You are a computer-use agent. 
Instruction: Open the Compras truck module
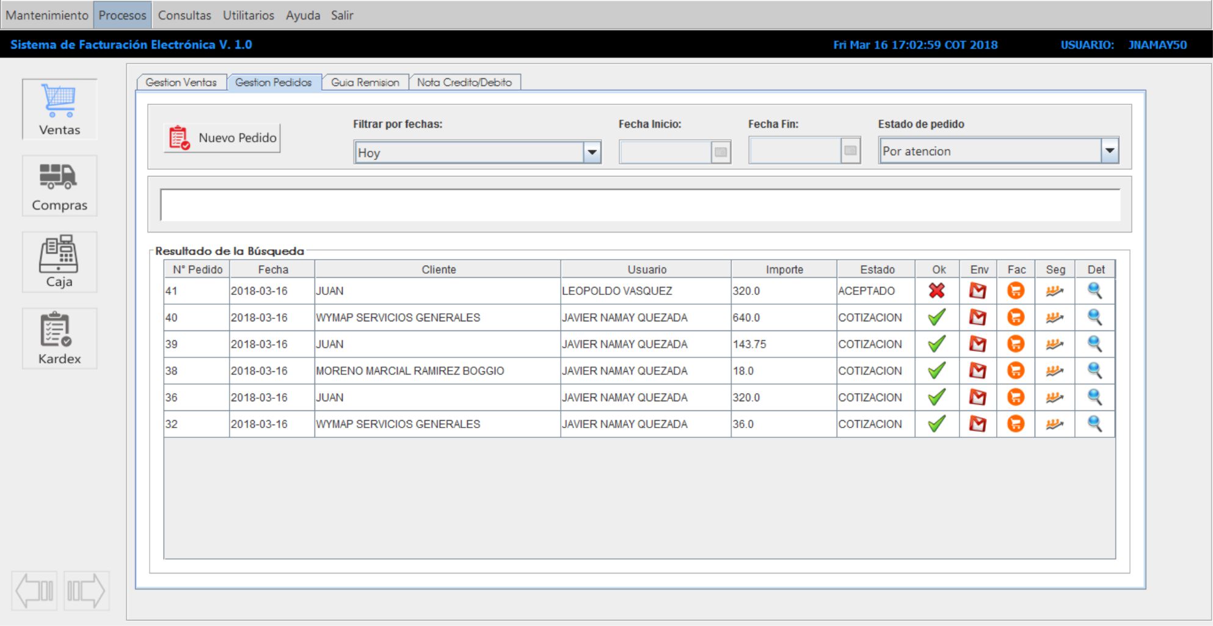(x=59, y=186)
